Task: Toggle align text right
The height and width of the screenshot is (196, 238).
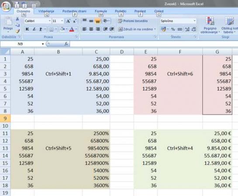Action: tap(98, 29)
